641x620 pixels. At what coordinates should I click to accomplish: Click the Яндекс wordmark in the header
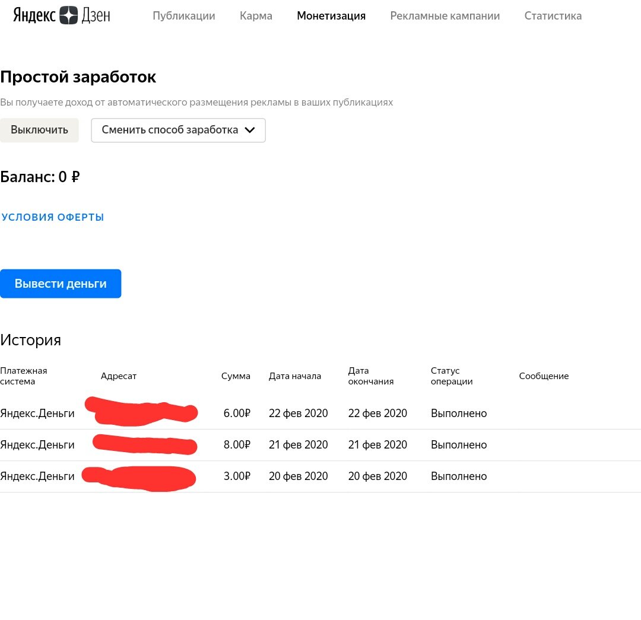35,15
